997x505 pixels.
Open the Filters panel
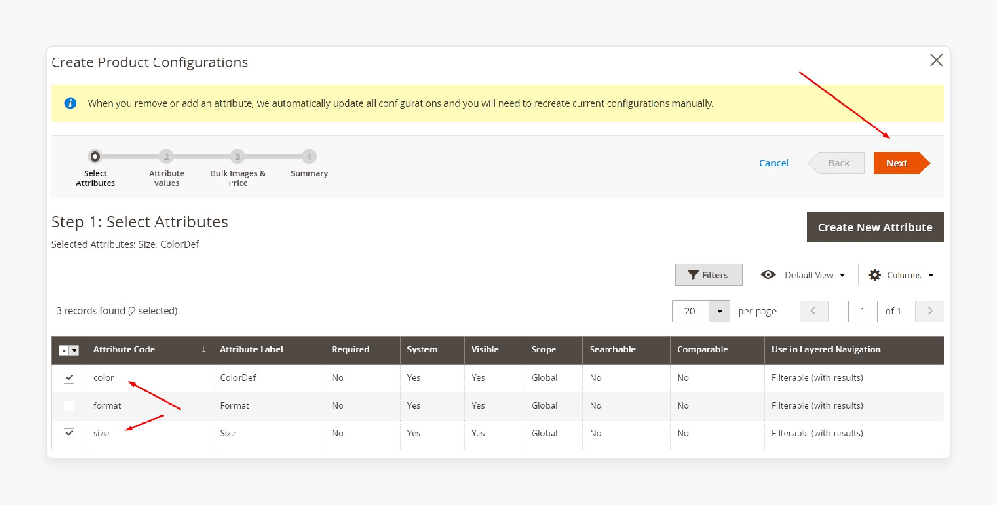tap(709, 275)
